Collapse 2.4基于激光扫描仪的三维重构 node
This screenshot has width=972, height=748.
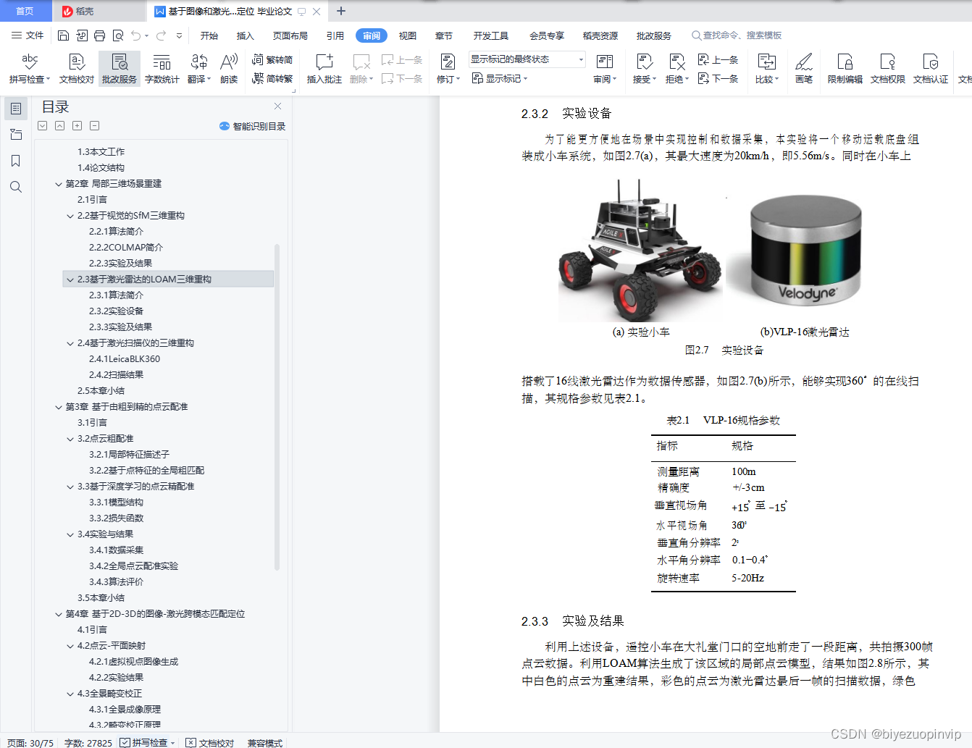[70, 343]
